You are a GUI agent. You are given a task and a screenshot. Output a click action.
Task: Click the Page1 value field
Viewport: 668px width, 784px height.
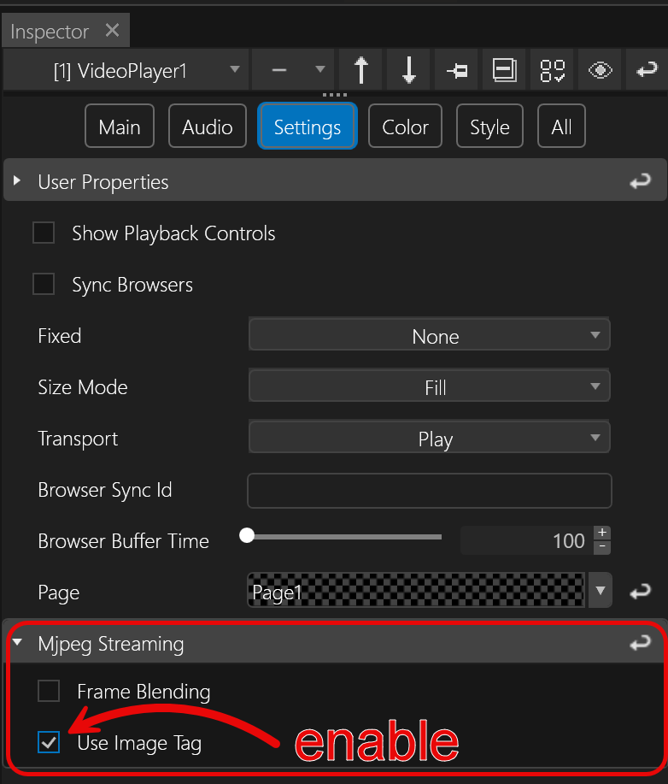[416, 591]
